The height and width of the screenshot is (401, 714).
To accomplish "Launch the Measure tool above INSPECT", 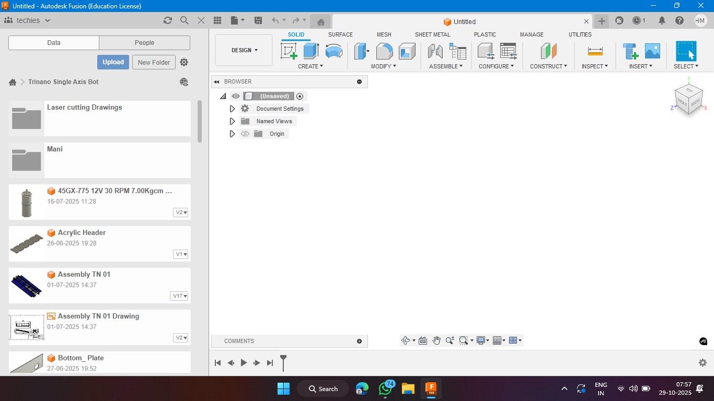I will pyautogui.click(x=595, y=51).
